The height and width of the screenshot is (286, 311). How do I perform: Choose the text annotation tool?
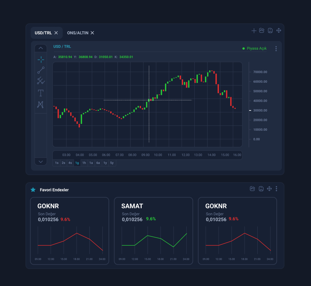tap(41, 93)
